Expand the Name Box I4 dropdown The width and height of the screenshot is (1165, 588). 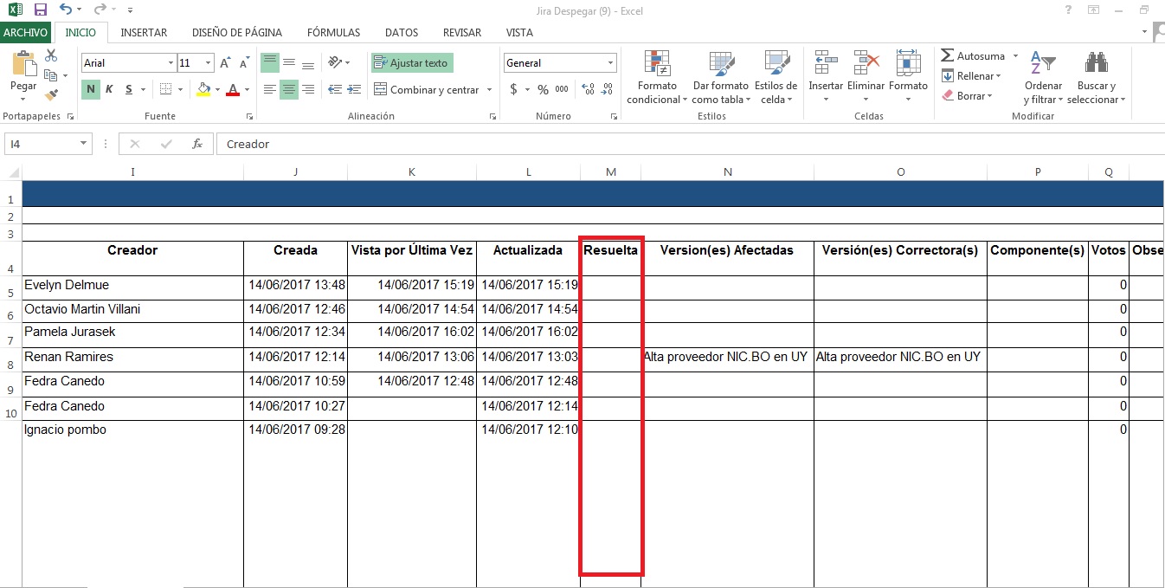point(84,144)
